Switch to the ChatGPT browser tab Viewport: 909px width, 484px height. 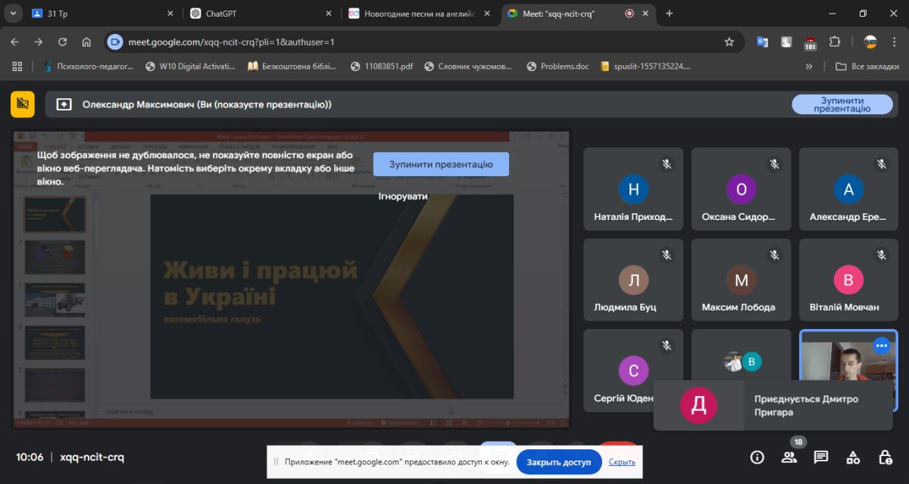(258, 14)
